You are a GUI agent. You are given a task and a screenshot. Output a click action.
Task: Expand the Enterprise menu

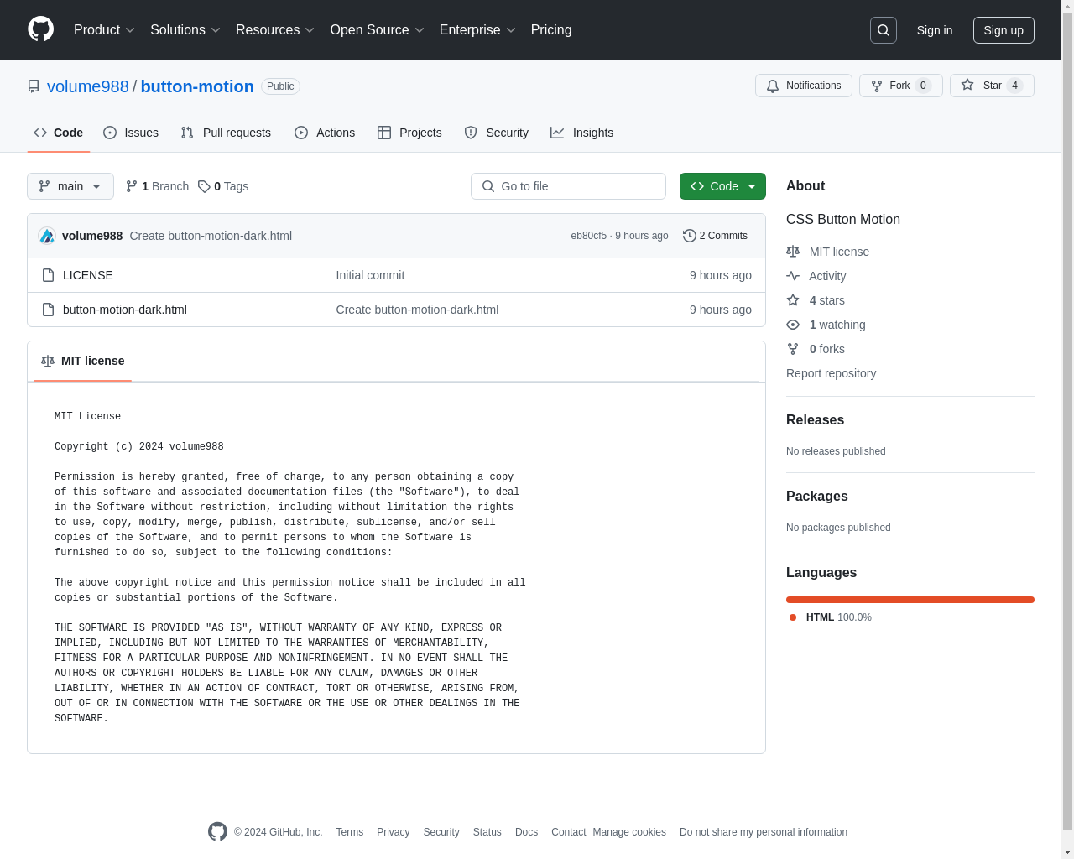tap(477, 30)
